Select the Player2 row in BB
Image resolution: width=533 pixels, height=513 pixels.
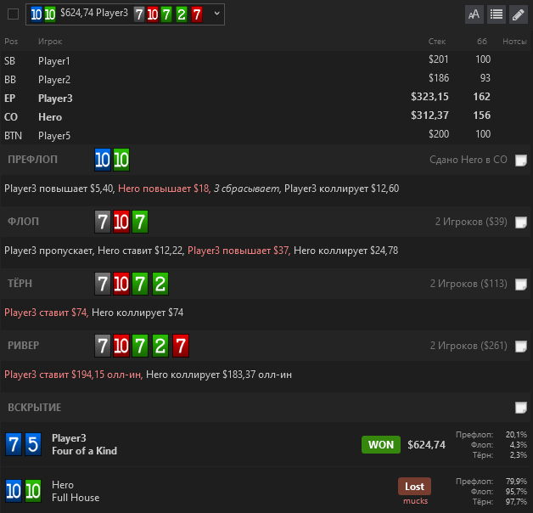pyautogui.click(x=266, y=79)
